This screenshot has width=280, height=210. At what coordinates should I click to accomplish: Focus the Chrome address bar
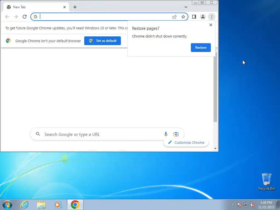109,17
